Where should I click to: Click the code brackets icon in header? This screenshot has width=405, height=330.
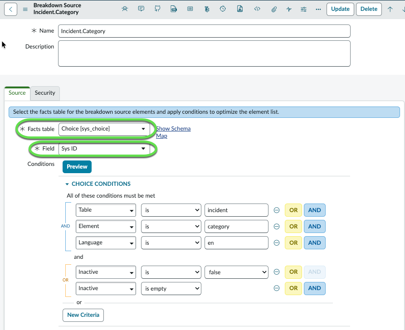[x=257, y=9]
